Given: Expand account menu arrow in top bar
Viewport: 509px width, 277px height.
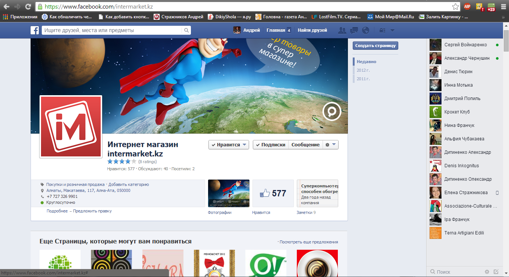Looking at the screenshot, I should (392, 31).
